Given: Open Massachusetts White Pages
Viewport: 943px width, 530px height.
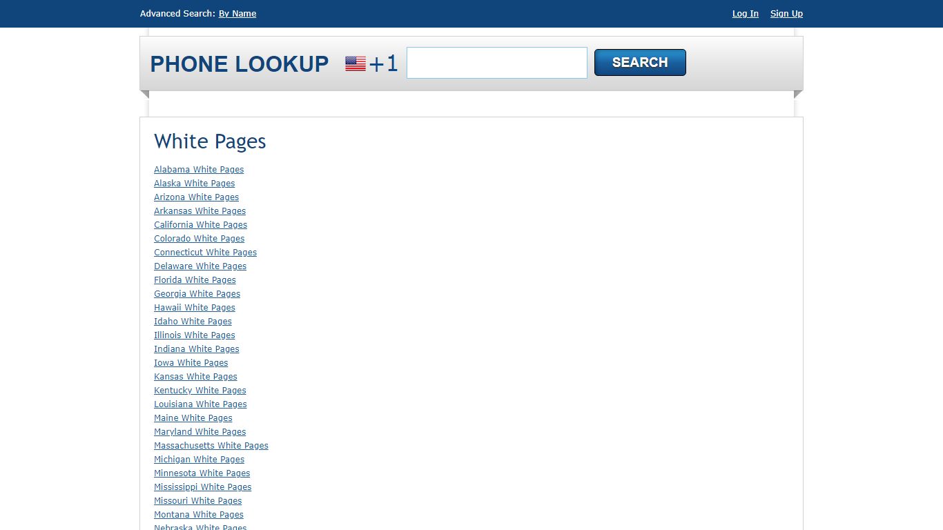Looking at the screenshot, I should click(211, 446).
